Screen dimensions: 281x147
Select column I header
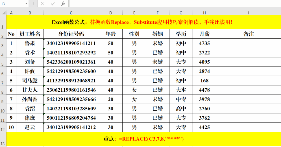[249, 13]
